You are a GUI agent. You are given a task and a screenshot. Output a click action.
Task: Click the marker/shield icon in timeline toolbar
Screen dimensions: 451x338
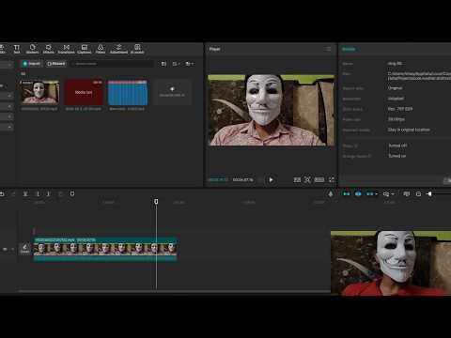pos(72,194)
